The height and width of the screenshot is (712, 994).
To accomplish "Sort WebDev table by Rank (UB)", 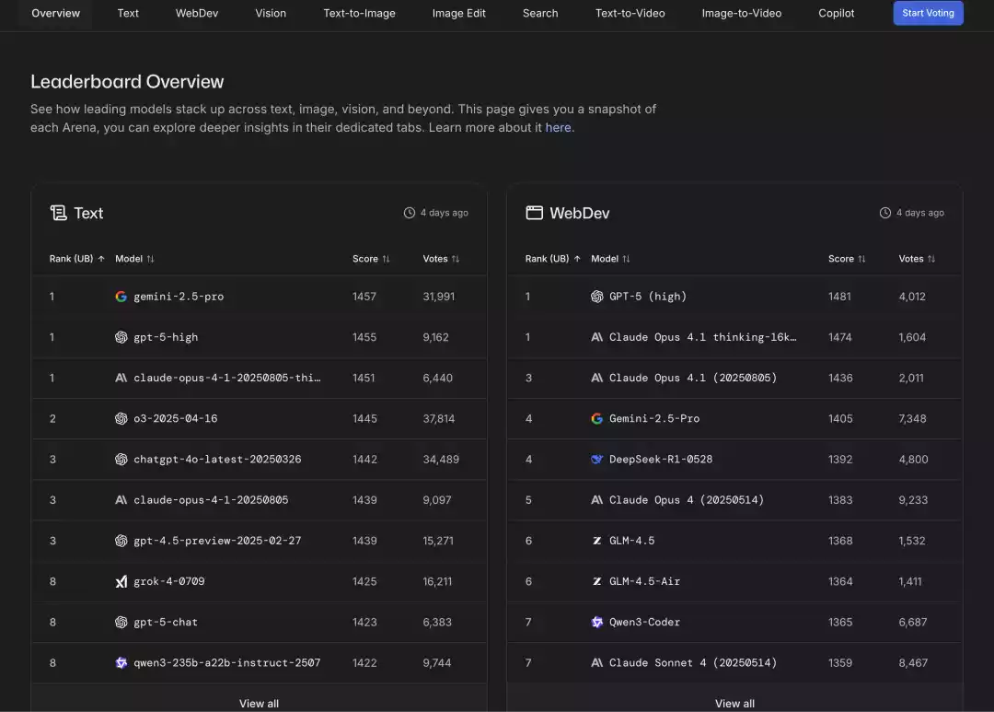I will [553, 259].
